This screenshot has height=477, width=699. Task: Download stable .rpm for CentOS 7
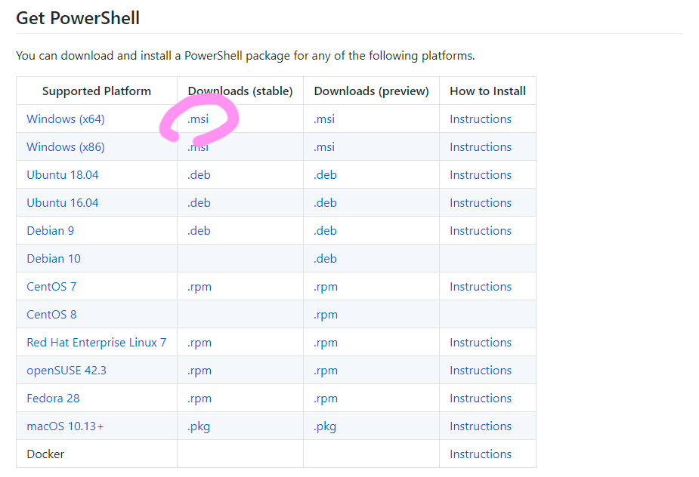[199, 288]
